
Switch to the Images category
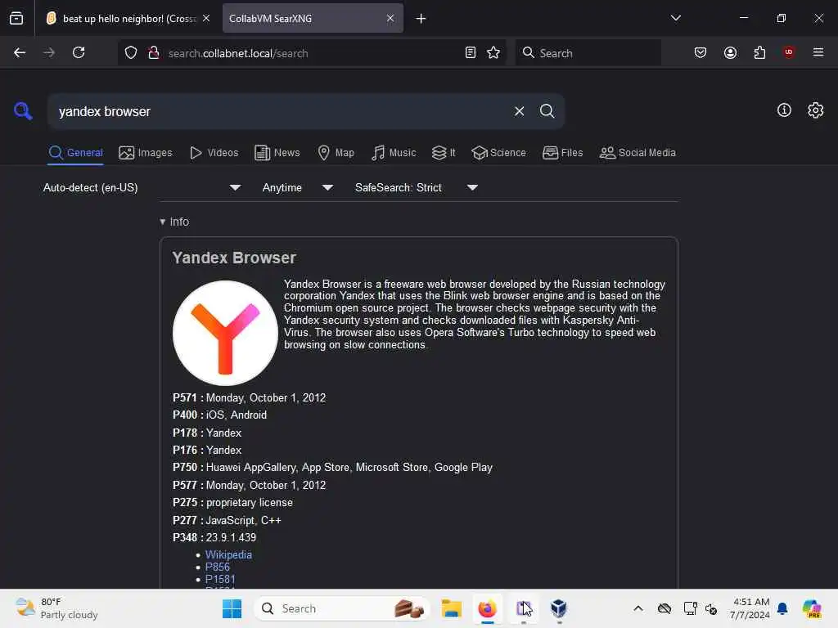pyautogui.click(x=146, y=153)
